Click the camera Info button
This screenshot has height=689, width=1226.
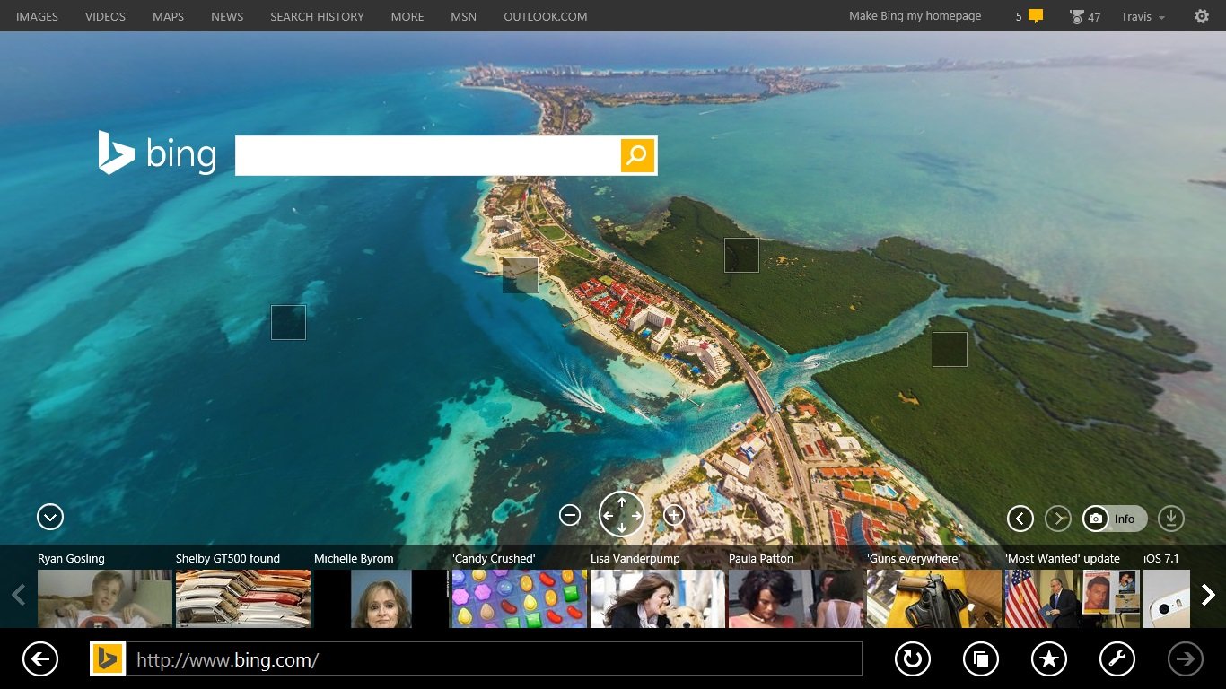click(1115, 519)
